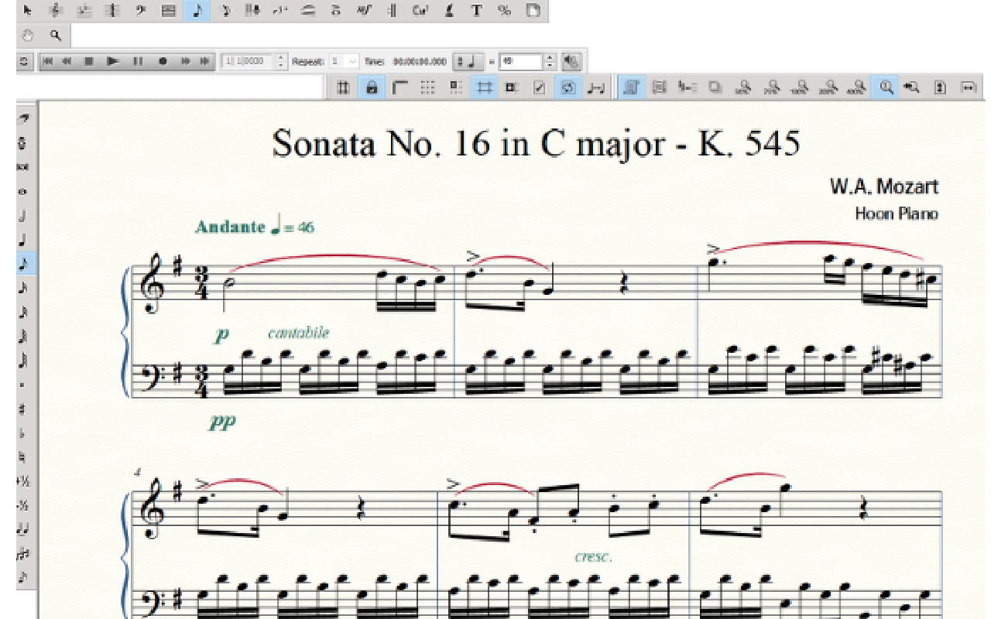This screenshot has height=619, width=991.
Task: Click the fit page width icon
Action: click(968, 87)
